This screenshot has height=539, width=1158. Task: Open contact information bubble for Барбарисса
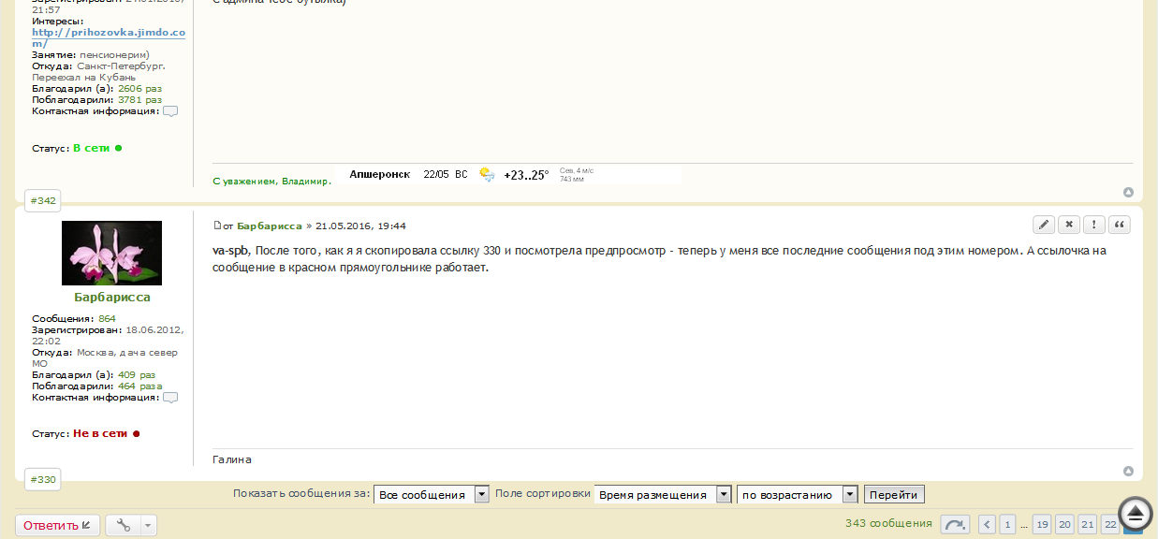pyautogui.click(x=170, y=398)
